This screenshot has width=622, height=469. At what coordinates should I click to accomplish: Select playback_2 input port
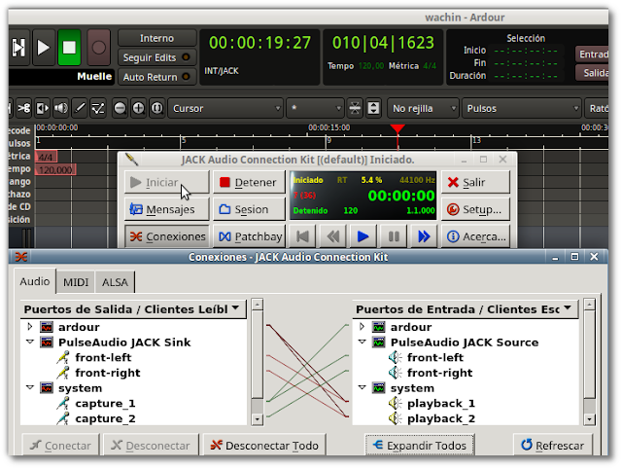click(x=441, y=418)
